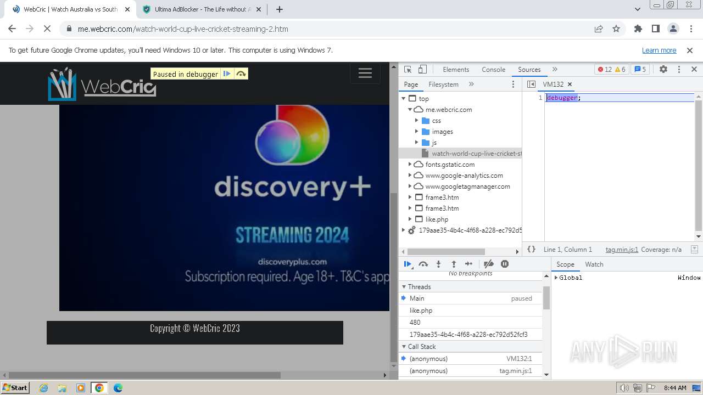
Task: Open the Elements panel tab
Action: click(x=456, y=70)
